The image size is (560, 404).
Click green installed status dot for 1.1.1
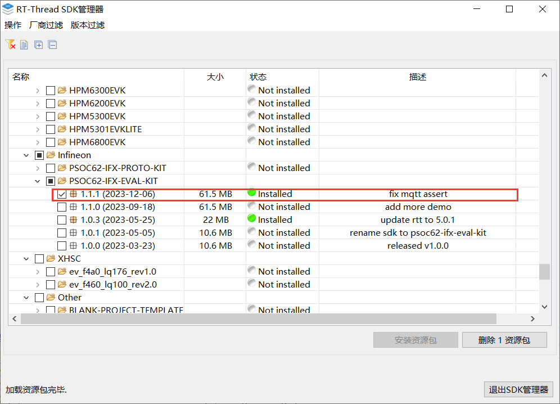252,192
